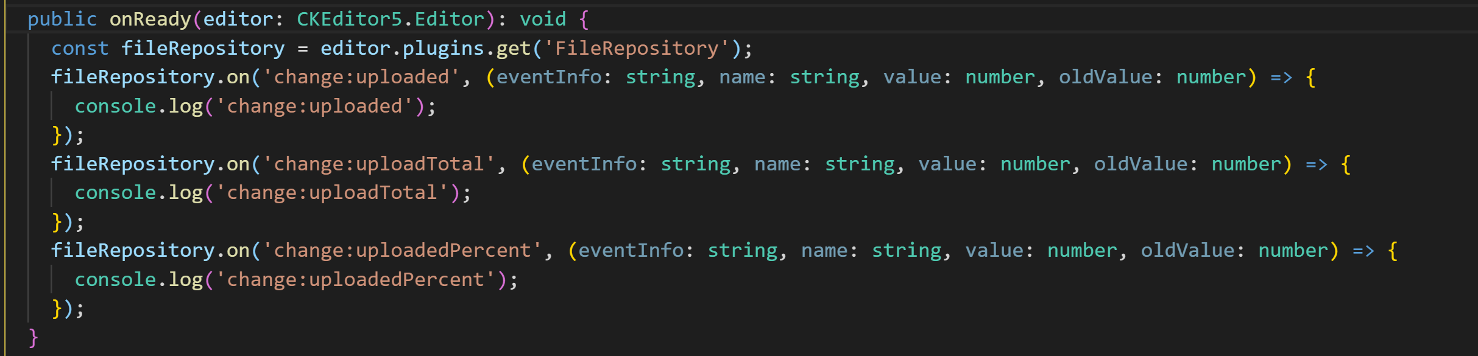
Task: Click 'fileRepository' in the const declaration
Action: coord(203,49)
